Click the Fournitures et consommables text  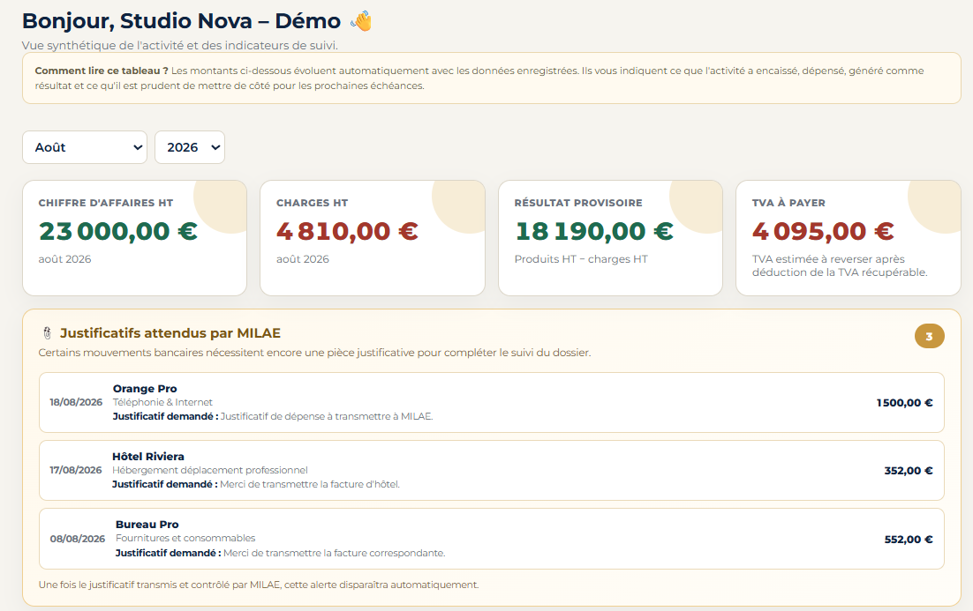185,538
